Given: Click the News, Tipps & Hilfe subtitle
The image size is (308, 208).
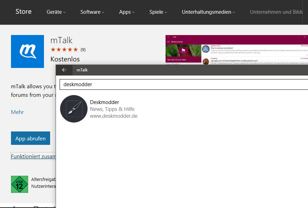Looking at the screenshot, I should tap(112, 109).
